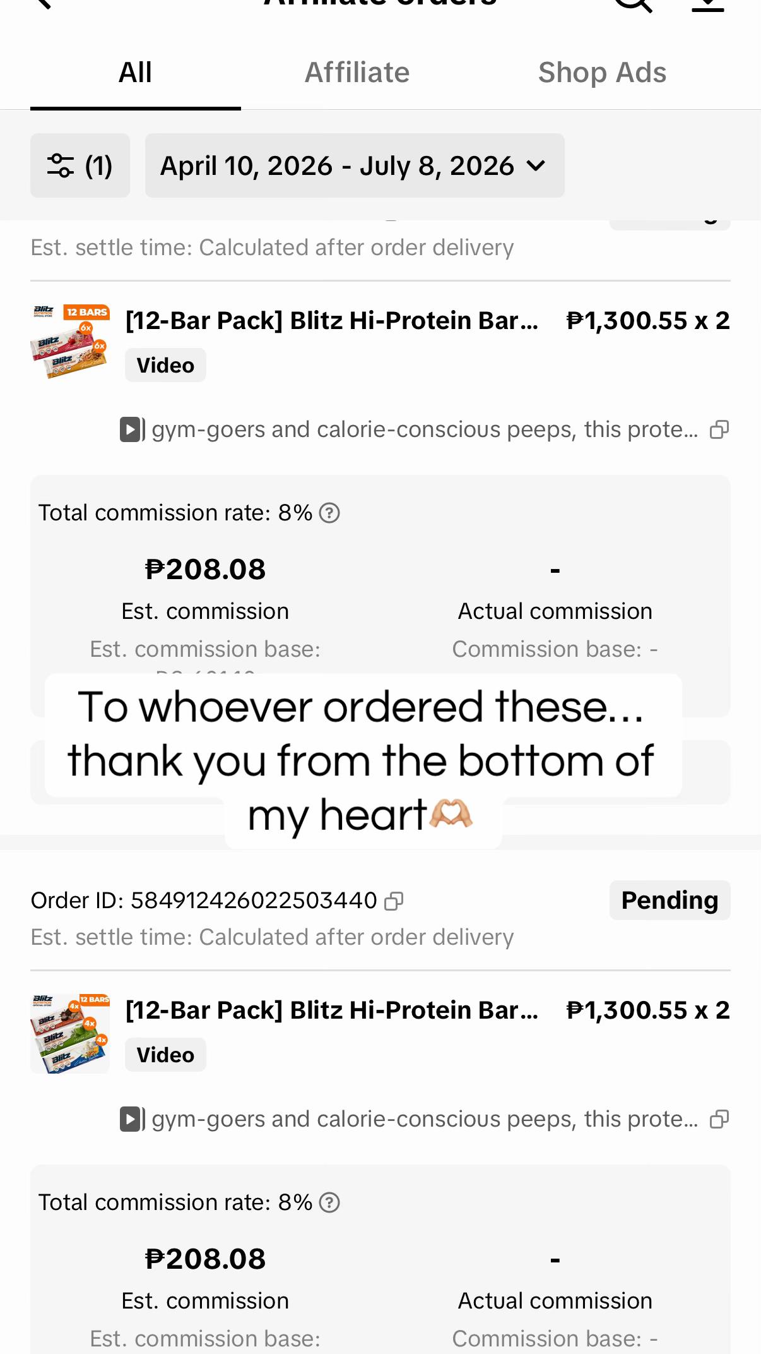Switch to the Shop Ads tab
Screen dimensions: 761x1354
[602, 73]
